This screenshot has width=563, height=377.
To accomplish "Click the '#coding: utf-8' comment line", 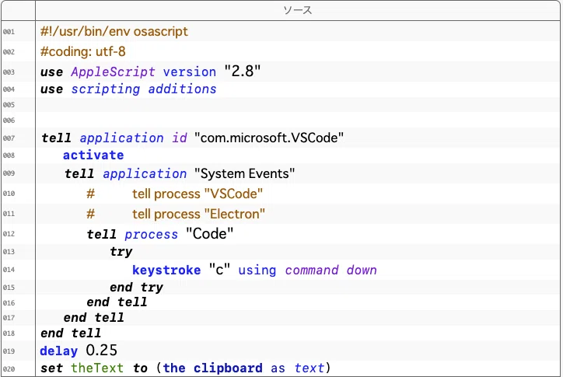I will pos(83,52).
